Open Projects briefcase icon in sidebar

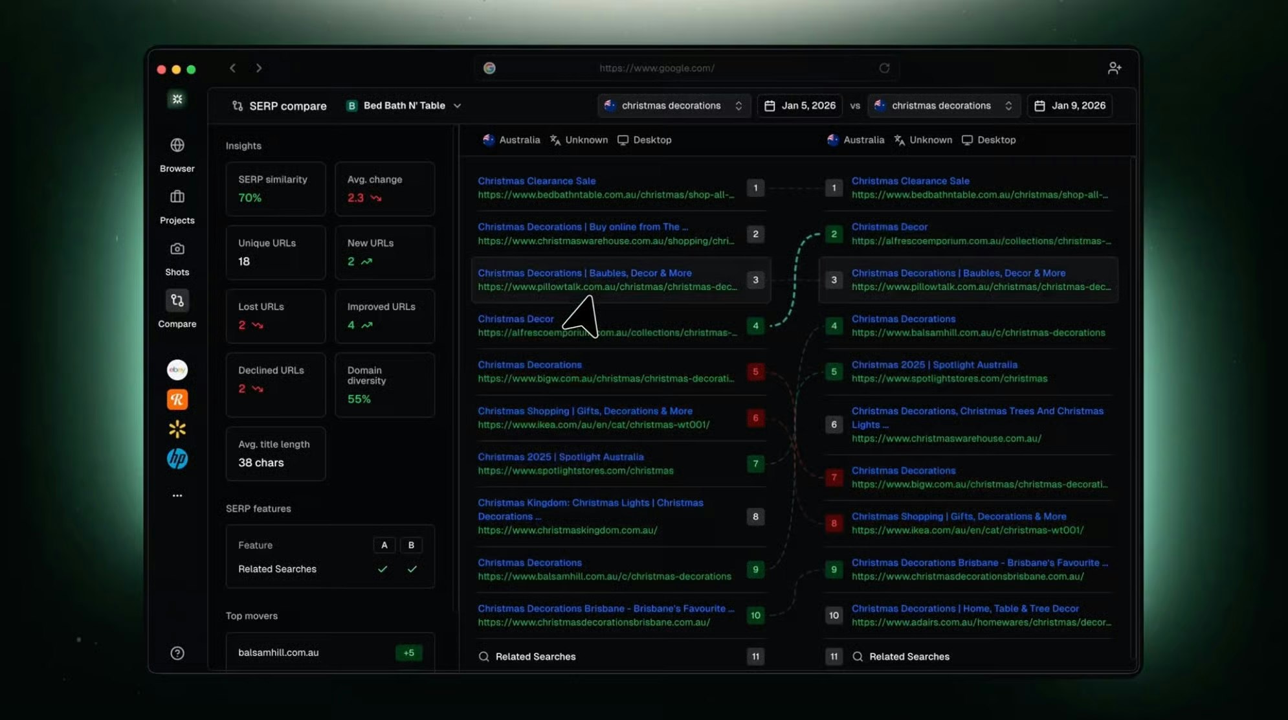[x=177, y=197]
